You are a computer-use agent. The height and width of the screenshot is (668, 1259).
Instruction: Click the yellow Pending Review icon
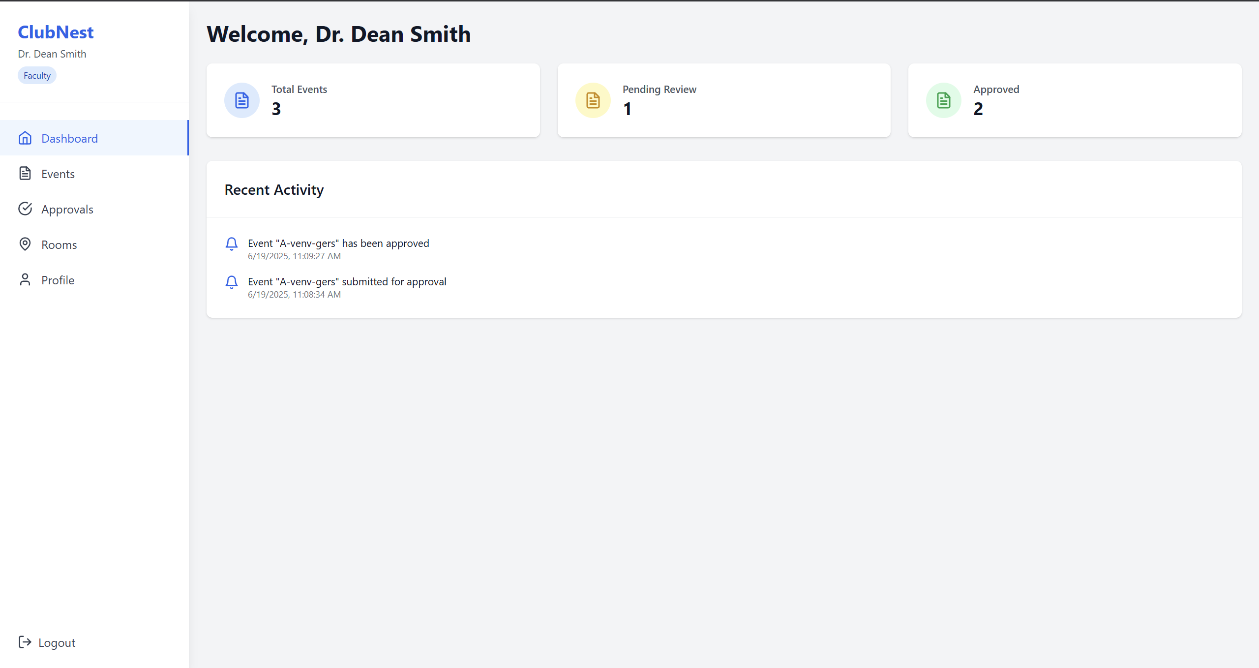click(593, 100)
